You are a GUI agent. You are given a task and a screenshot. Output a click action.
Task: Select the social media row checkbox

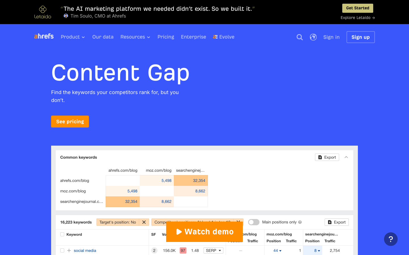(x=62, y=250)
